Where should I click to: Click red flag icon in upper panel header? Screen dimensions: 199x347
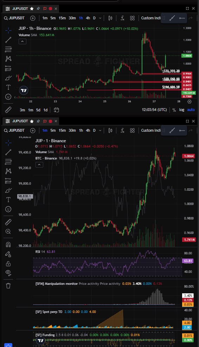pyautogui.click(x=45, y=9)
